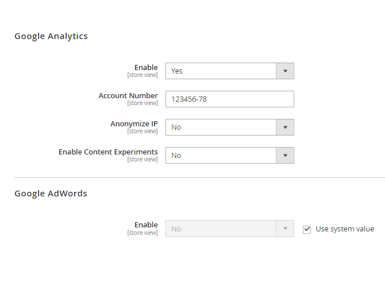Click the arrow icon on Anonymize IP select

(285, 127)
